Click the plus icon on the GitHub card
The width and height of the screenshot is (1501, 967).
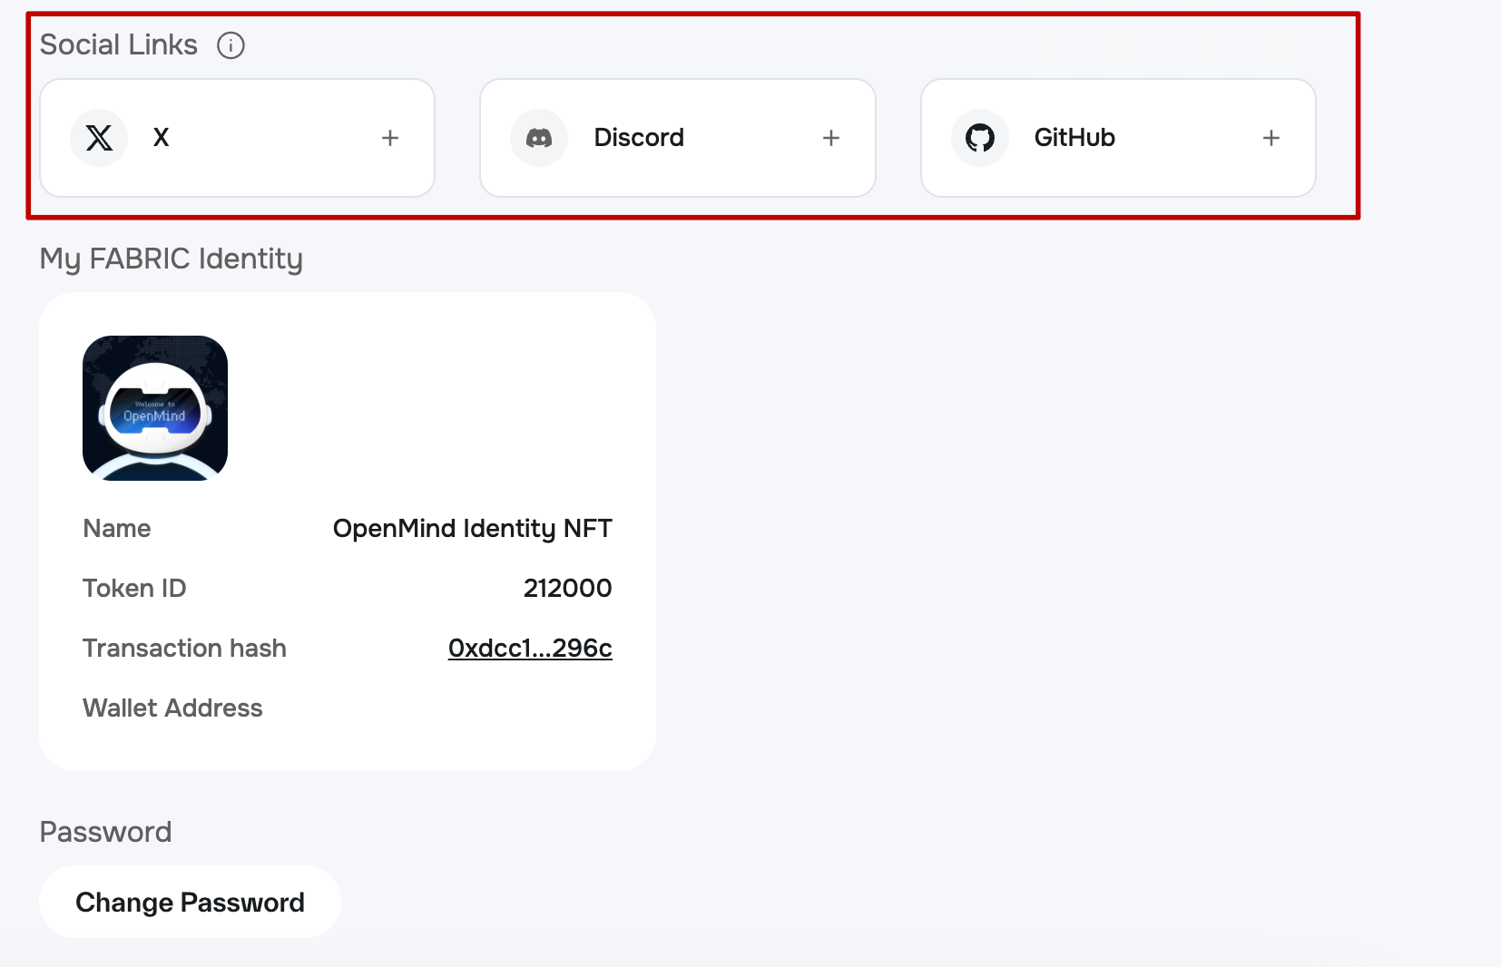1270,137
